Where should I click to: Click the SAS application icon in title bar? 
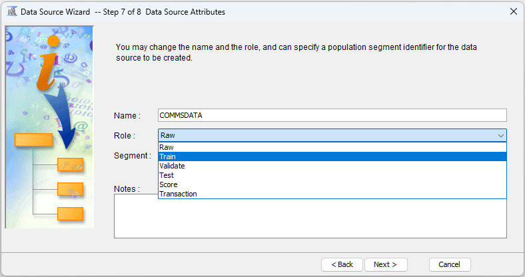pyautogui.click(x=11, y=12)
